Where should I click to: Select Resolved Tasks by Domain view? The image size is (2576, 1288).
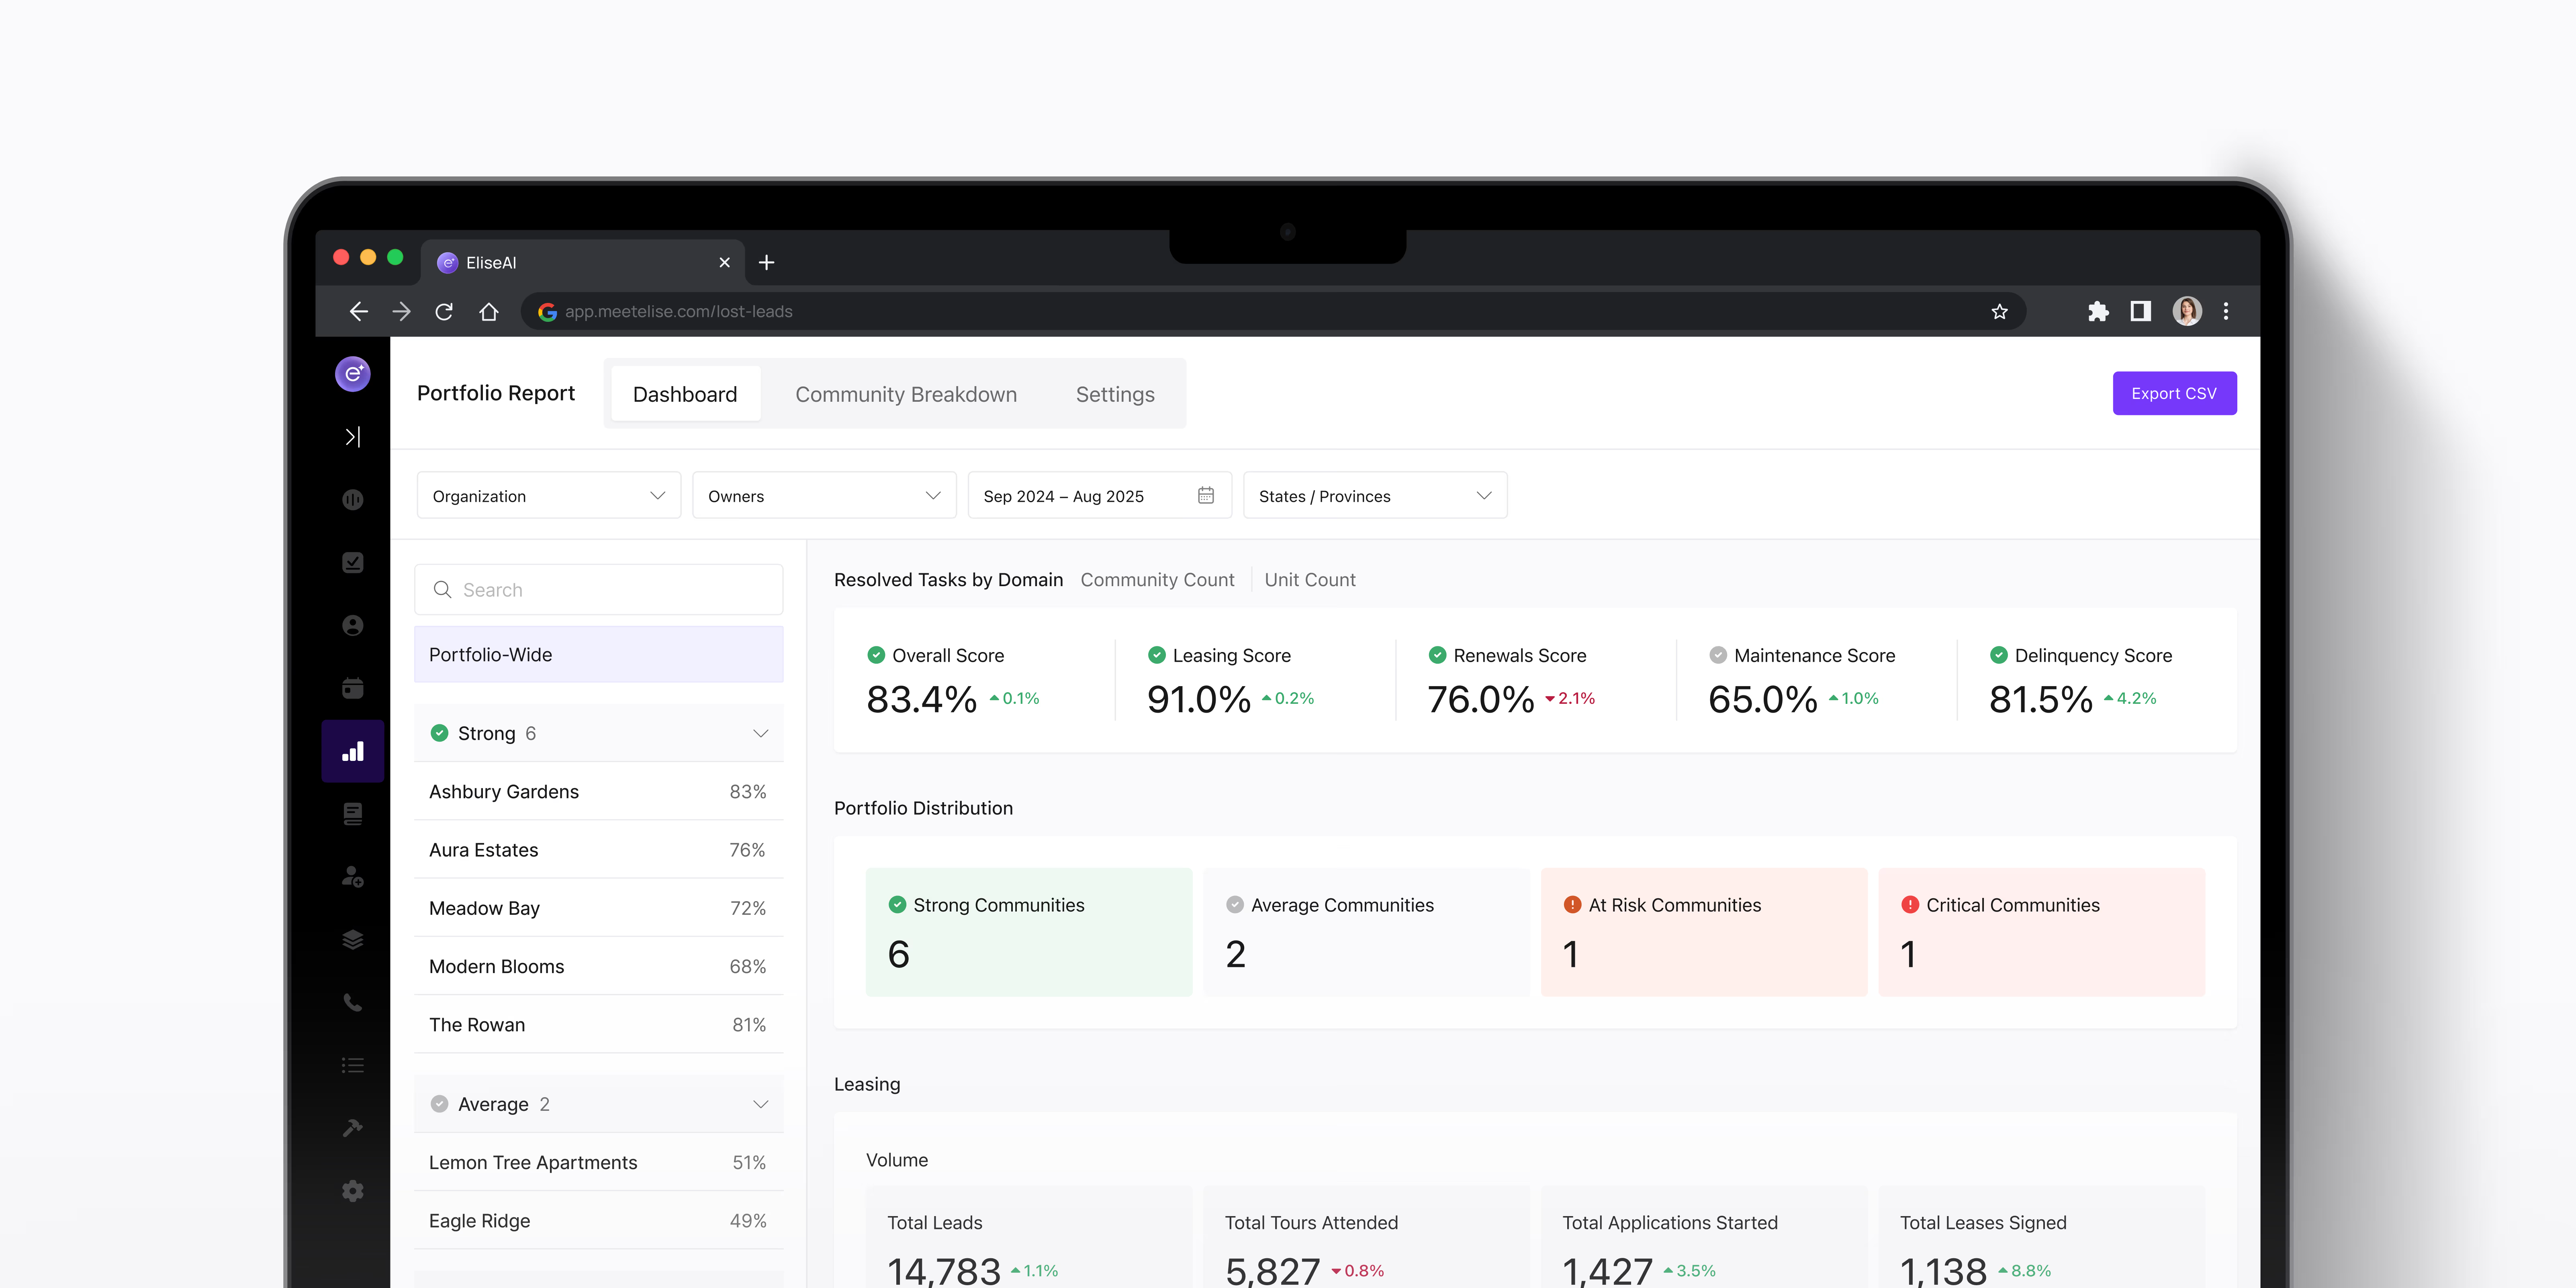tap(948, 580)
